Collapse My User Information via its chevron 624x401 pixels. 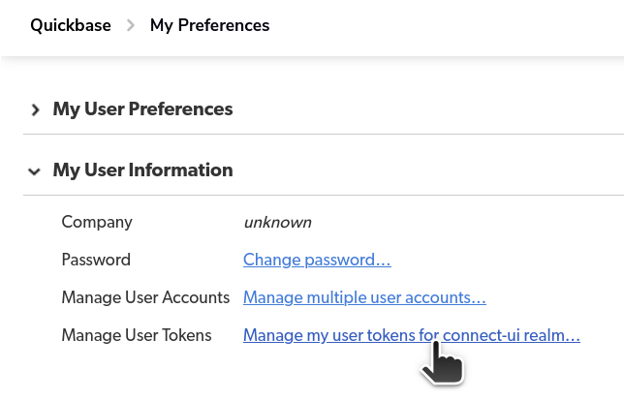pos(34,171)
